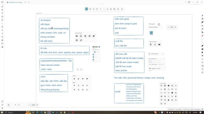Image resolution: width=204 pixels, height=114 pixels.
Task: Open a new tab with plus button
Action: click(29, 2)
